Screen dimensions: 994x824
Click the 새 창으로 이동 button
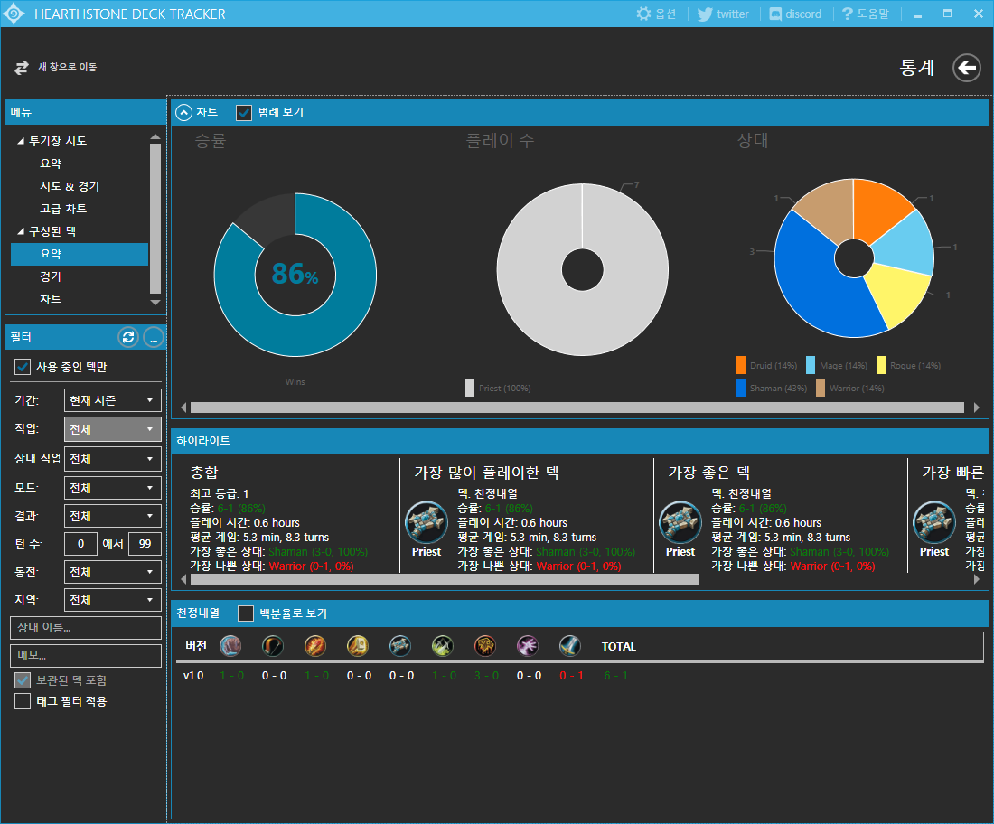pyautogui.click(x=56, y=67)
